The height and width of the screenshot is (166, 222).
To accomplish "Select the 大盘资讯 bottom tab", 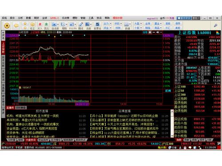I will point(31,139).
